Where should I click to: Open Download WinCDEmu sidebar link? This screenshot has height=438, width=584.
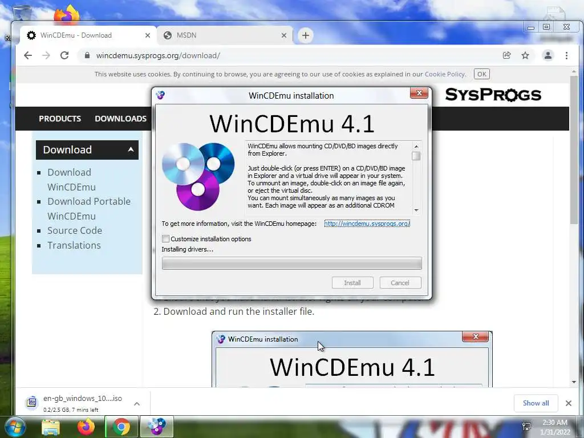coord(71,180)
